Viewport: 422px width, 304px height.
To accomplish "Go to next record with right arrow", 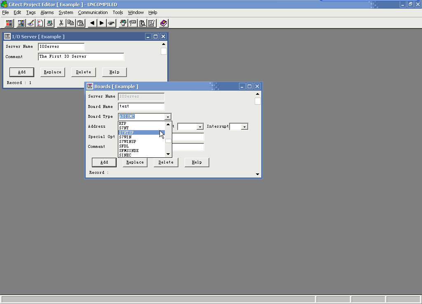I will [x=101, y=23].
